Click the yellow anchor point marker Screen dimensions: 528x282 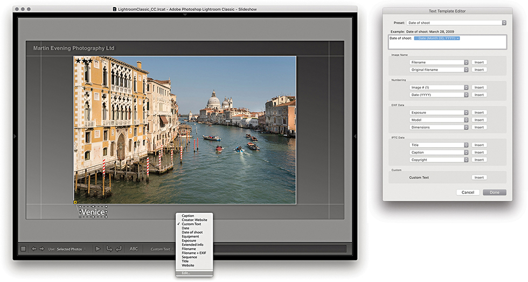75,203
